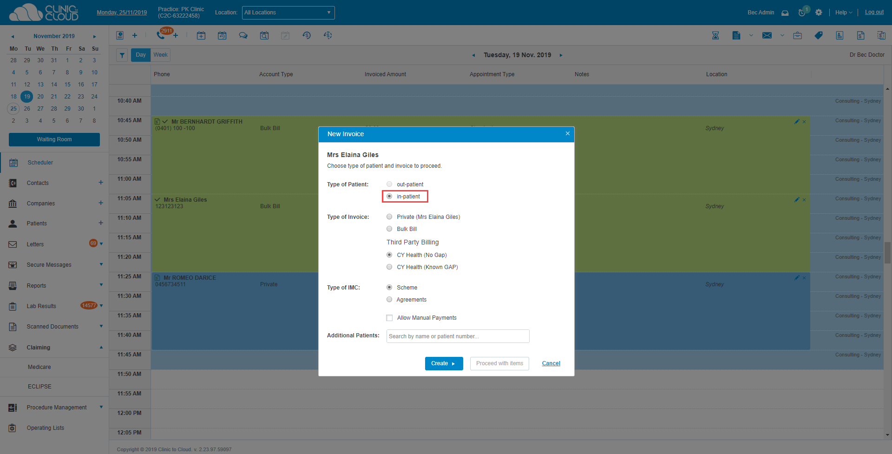This screenshot has width=892, height=454.
Task: Click the Cancel link in dialog
Action: pyautogui.click(x=551, y=363)
